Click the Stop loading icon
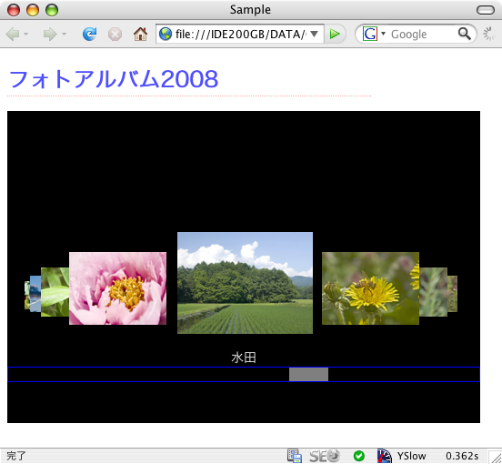The width and height of the screenshot is (502, 464). point(115,34)
